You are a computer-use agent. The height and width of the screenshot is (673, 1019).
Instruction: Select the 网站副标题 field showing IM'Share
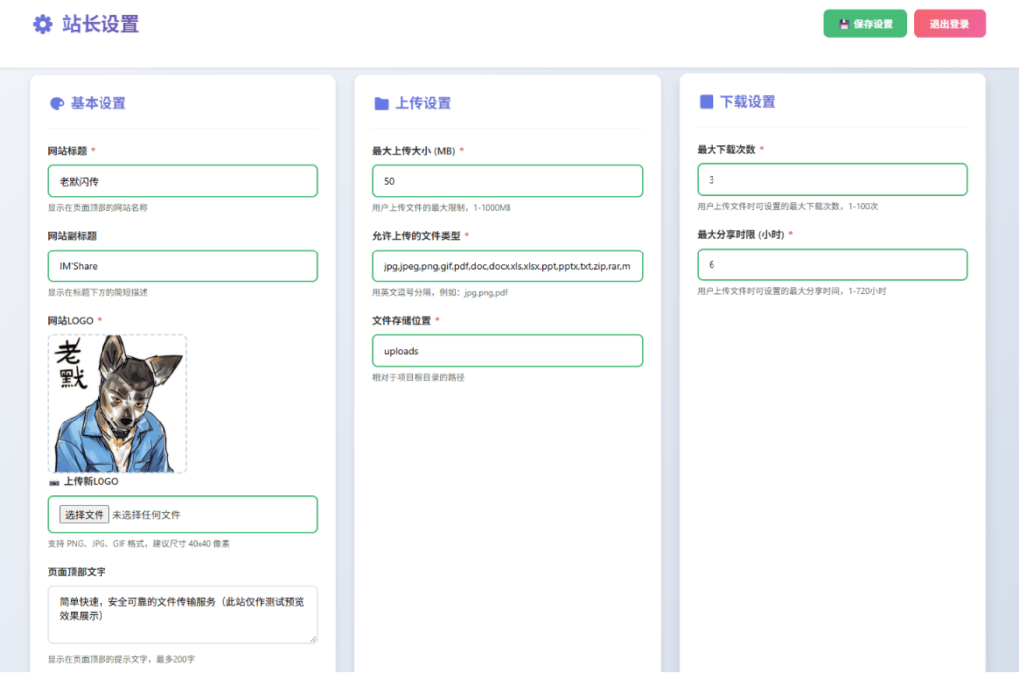pyautogui.click(x=182, y=265)
